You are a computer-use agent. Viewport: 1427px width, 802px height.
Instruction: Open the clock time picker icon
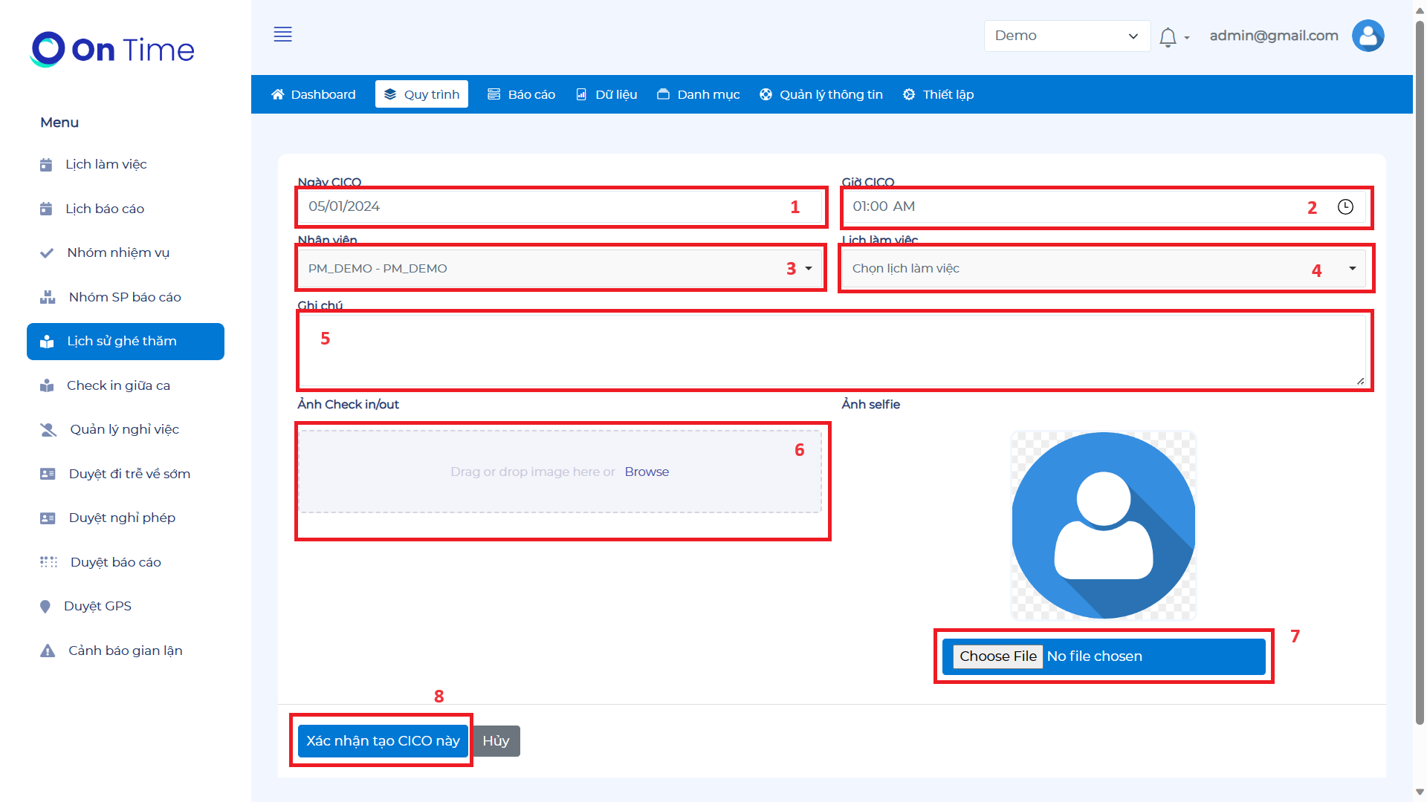1345,207
